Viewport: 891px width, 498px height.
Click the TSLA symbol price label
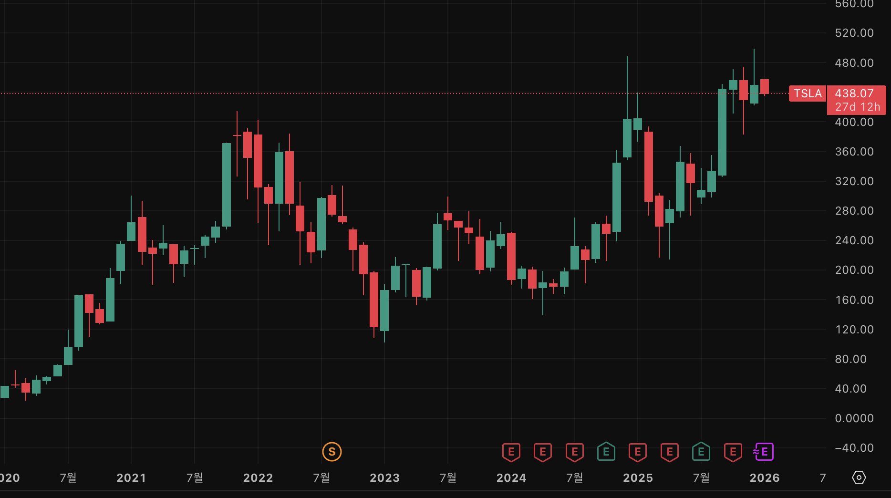pyautogui.click(x=808, y=93)
